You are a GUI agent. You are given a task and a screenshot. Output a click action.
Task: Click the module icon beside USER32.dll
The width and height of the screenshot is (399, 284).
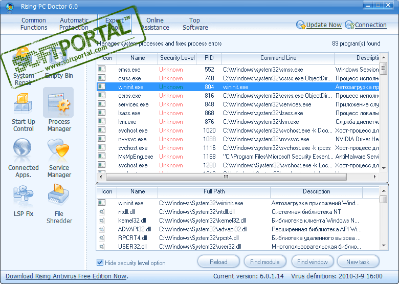point(102,246)
